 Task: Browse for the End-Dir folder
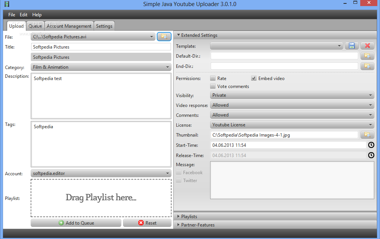(x=367, y=66)
